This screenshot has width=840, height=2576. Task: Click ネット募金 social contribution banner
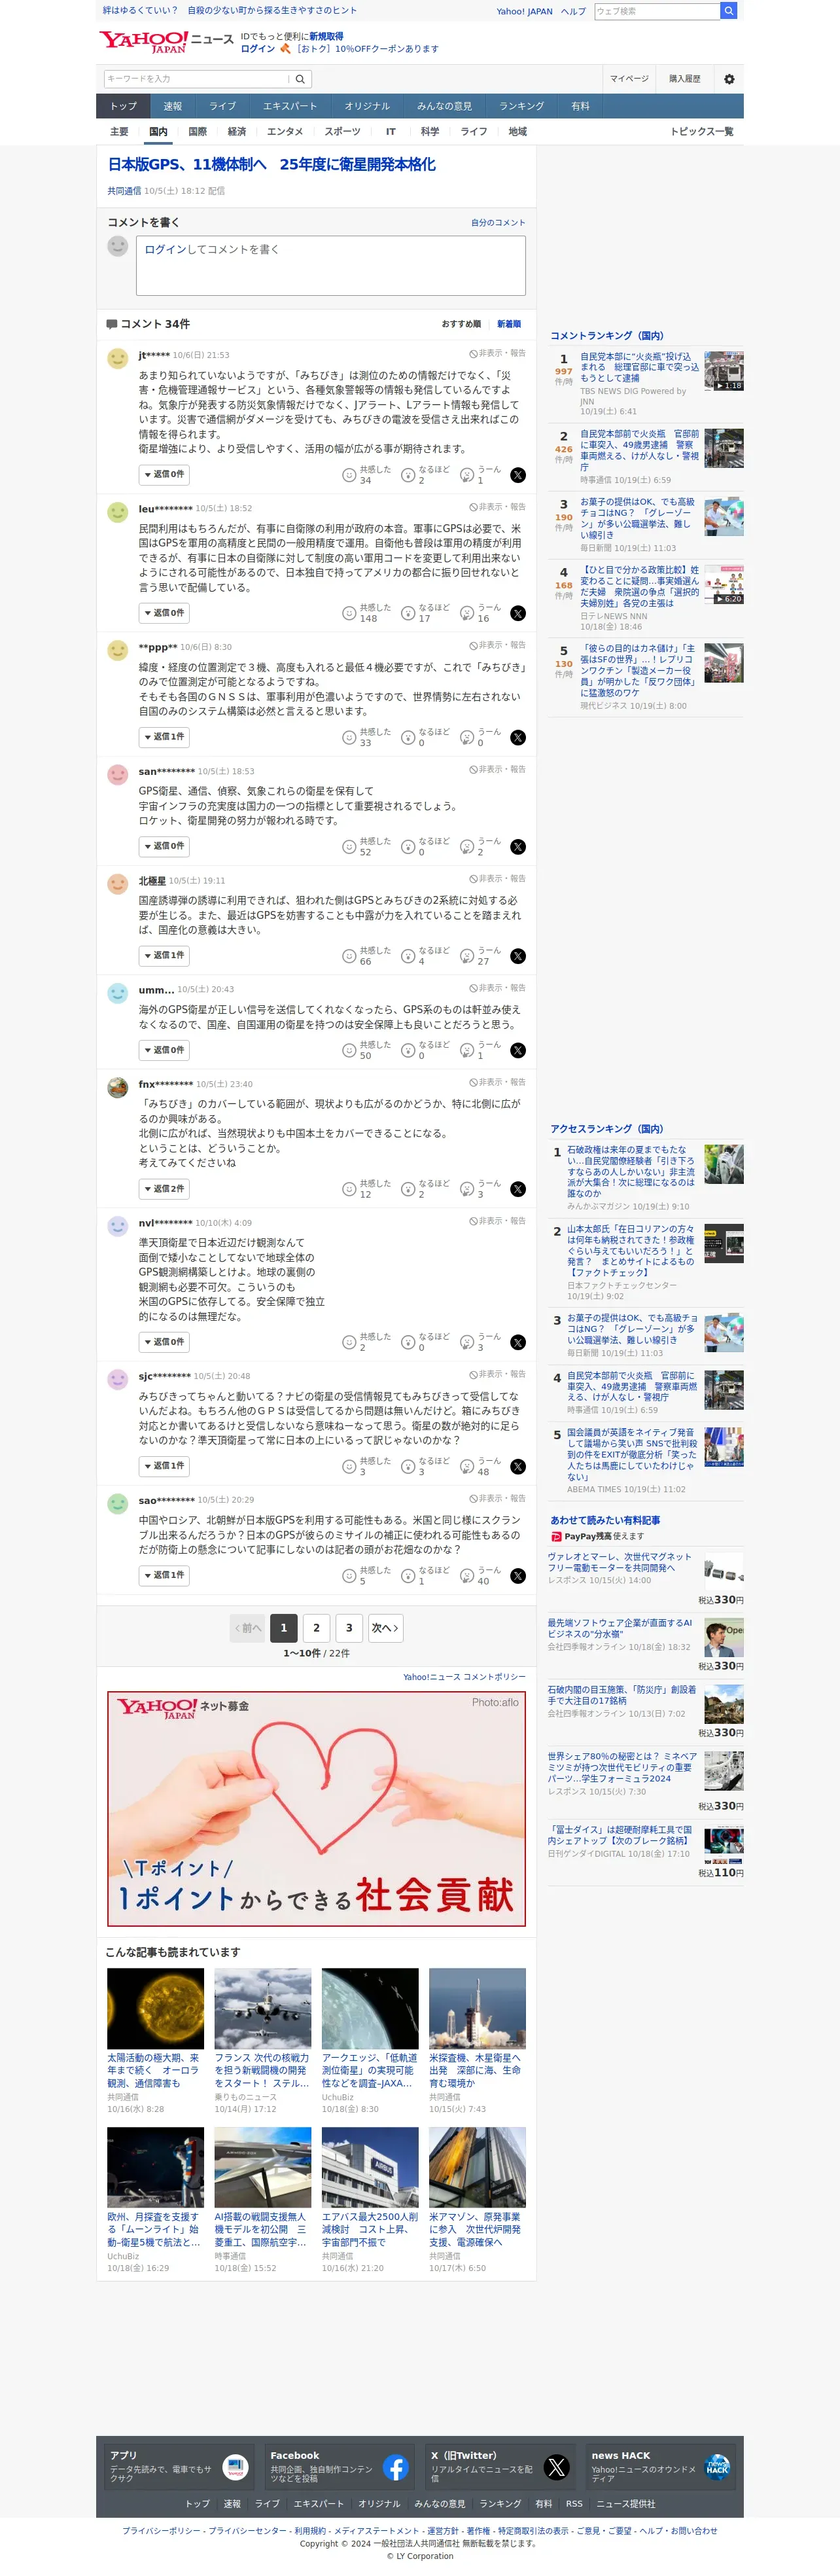316,1809
